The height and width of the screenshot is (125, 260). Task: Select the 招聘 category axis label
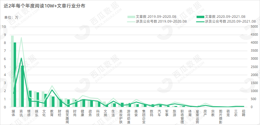click(244, 113)
